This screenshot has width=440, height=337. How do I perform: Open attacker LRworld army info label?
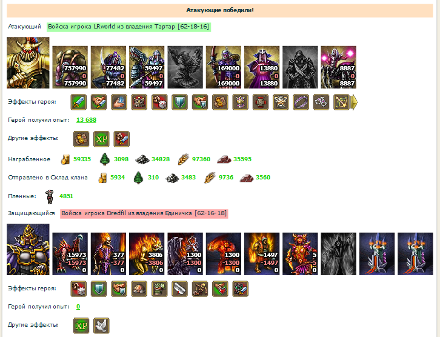click(128, 27)
